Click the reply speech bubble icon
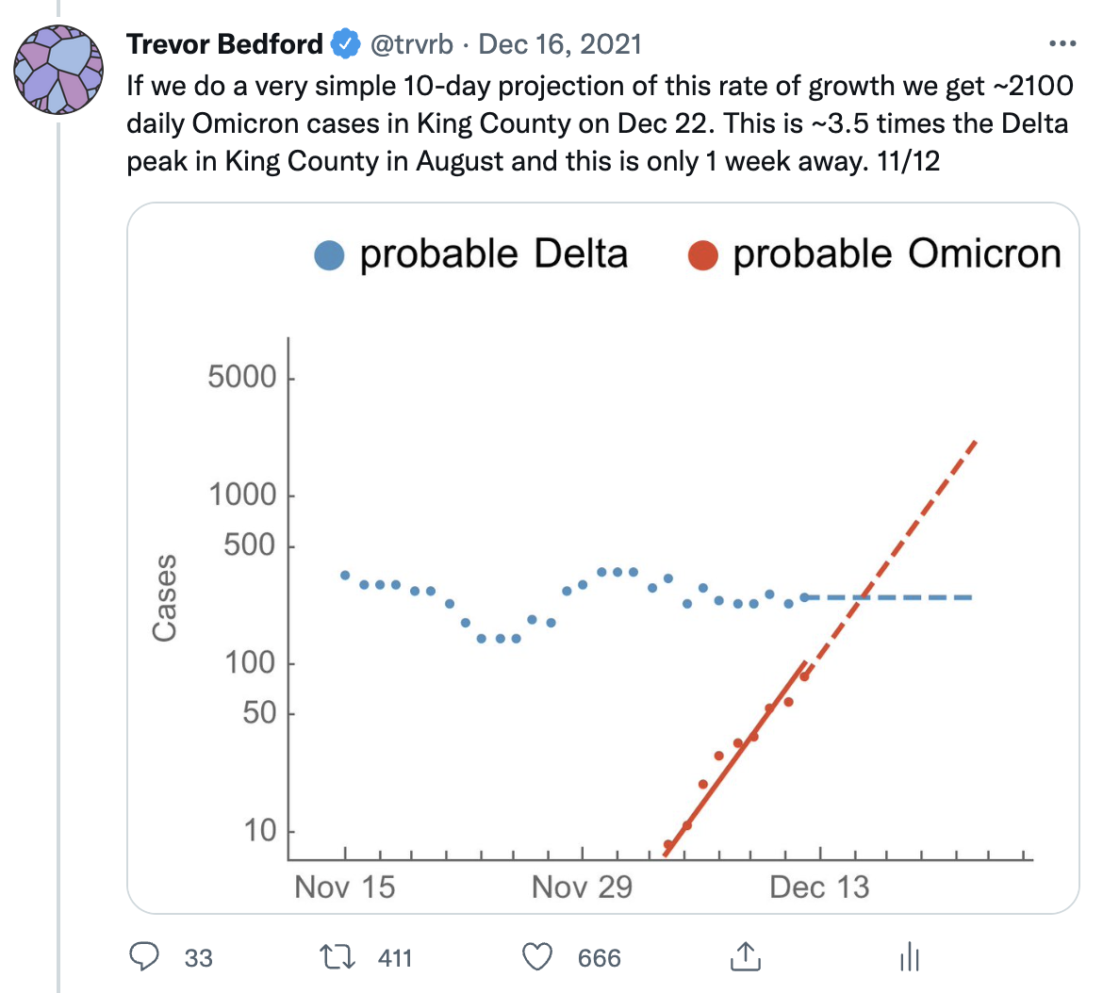Viewport: 1103px width, 993px height. click(x=143, y=957)
